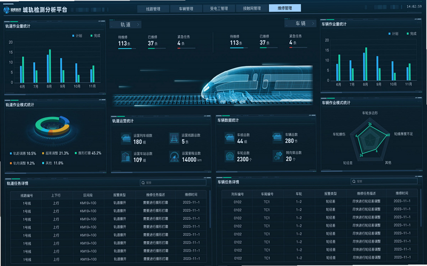The image size is (427, 266).
Task: Click 计划 legend swatch in 轨道作业量统计
Action: click(73, 36)
